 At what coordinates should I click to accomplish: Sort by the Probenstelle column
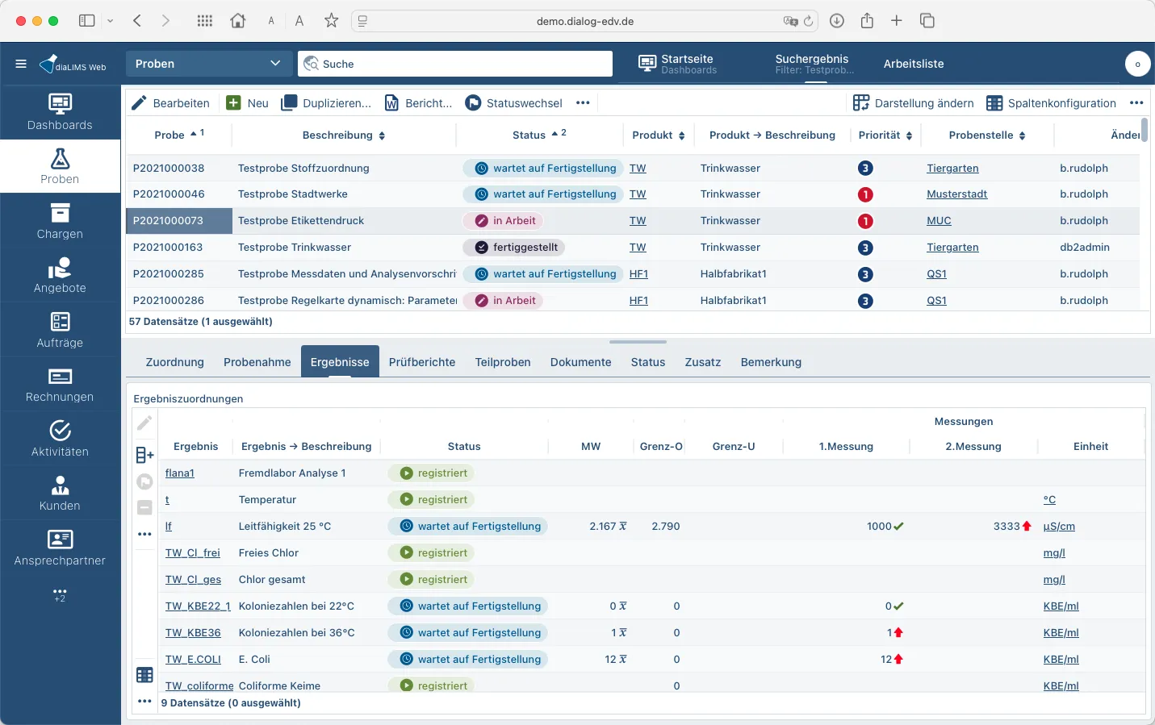(x=987, y=135)
